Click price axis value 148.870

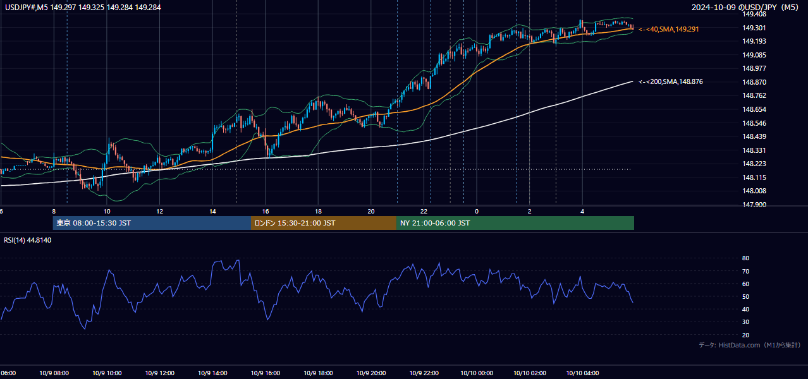[754, 82]
